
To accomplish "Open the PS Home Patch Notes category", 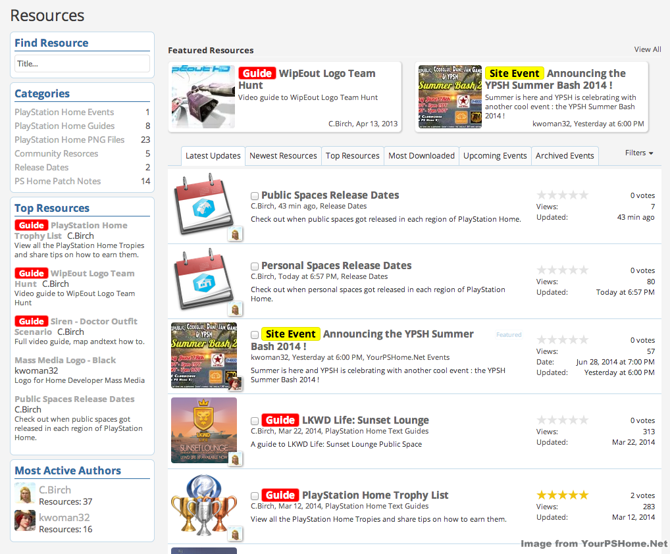I will (x=58, y=181).
